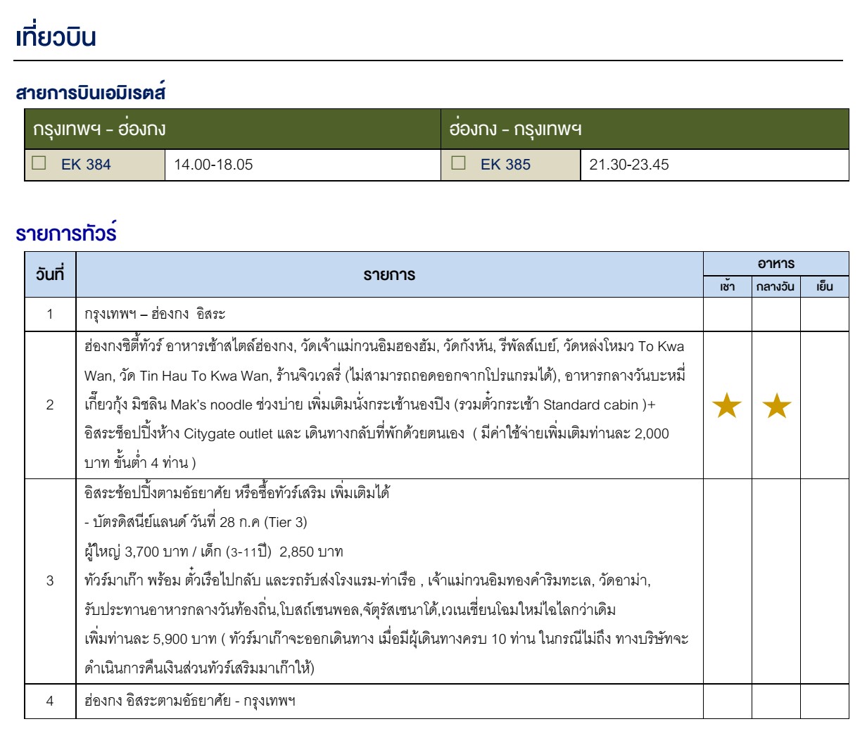Tick the EK 384 flight checkbox
Viewport: 867px width, 731px height.
(x=39, y=163)
